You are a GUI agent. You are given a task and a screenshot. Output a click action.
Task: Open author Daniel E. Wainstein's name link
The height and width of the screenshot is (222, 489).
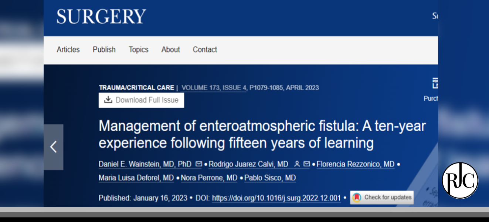coord(145,164)
